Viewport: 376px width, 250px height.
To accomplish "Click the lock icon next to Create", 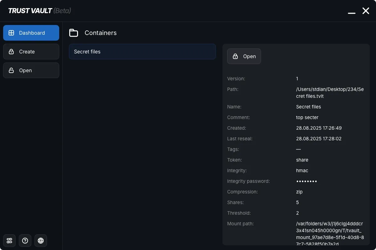I will click(12, 51).
